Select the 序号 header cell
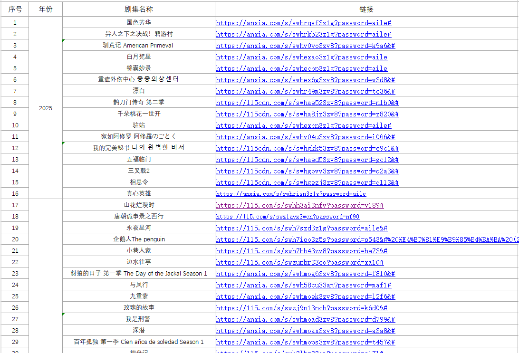519x353 pixels. click(15, 9)
